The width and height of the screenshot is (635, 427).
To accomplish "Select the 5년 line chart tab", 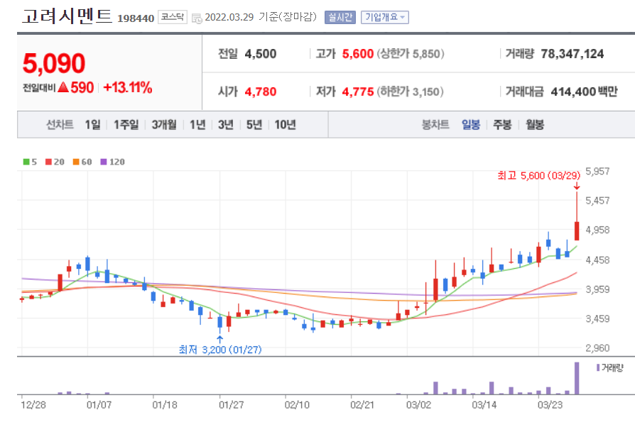I will [254, 125].
